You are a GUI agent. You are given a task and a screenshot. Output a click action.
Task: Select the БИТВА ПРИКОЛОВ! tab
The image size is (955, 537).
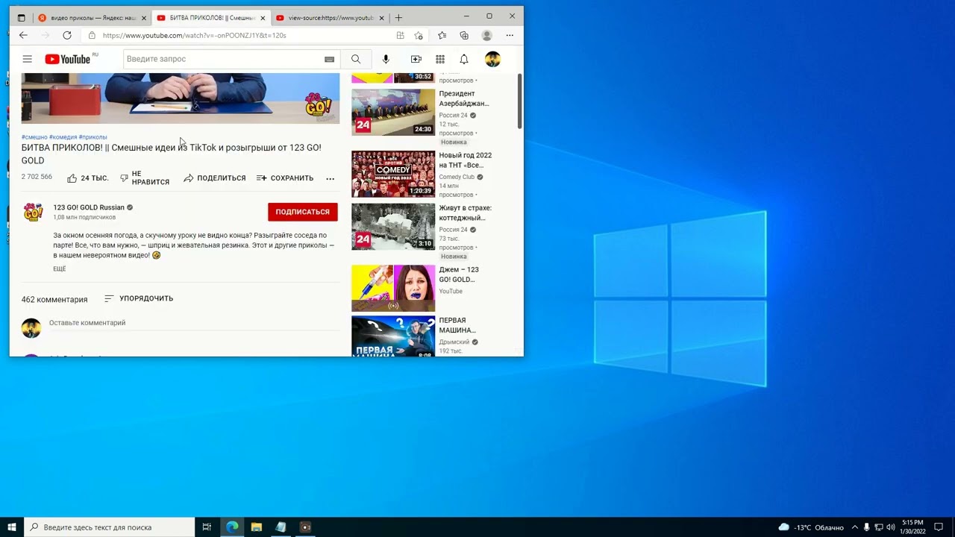211,17
